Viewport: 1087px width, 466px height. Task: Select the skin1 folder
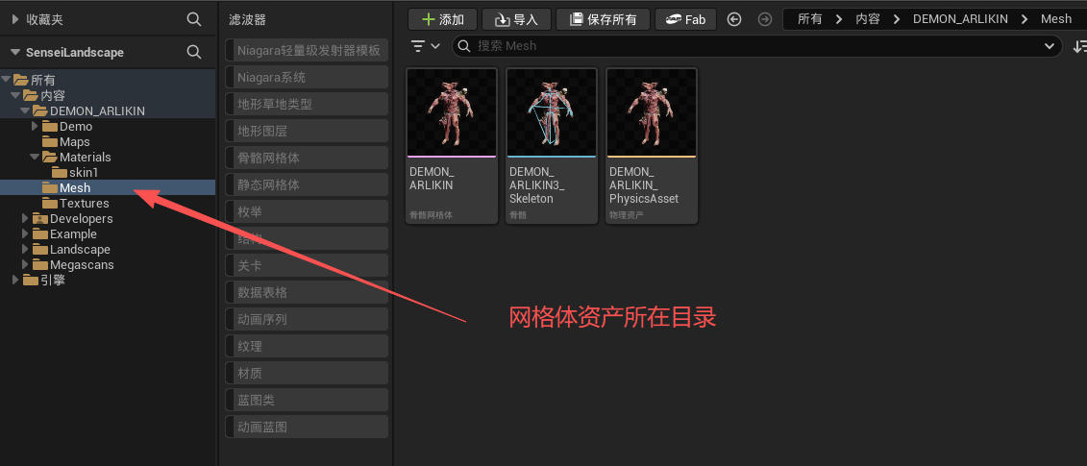(84, 172)
